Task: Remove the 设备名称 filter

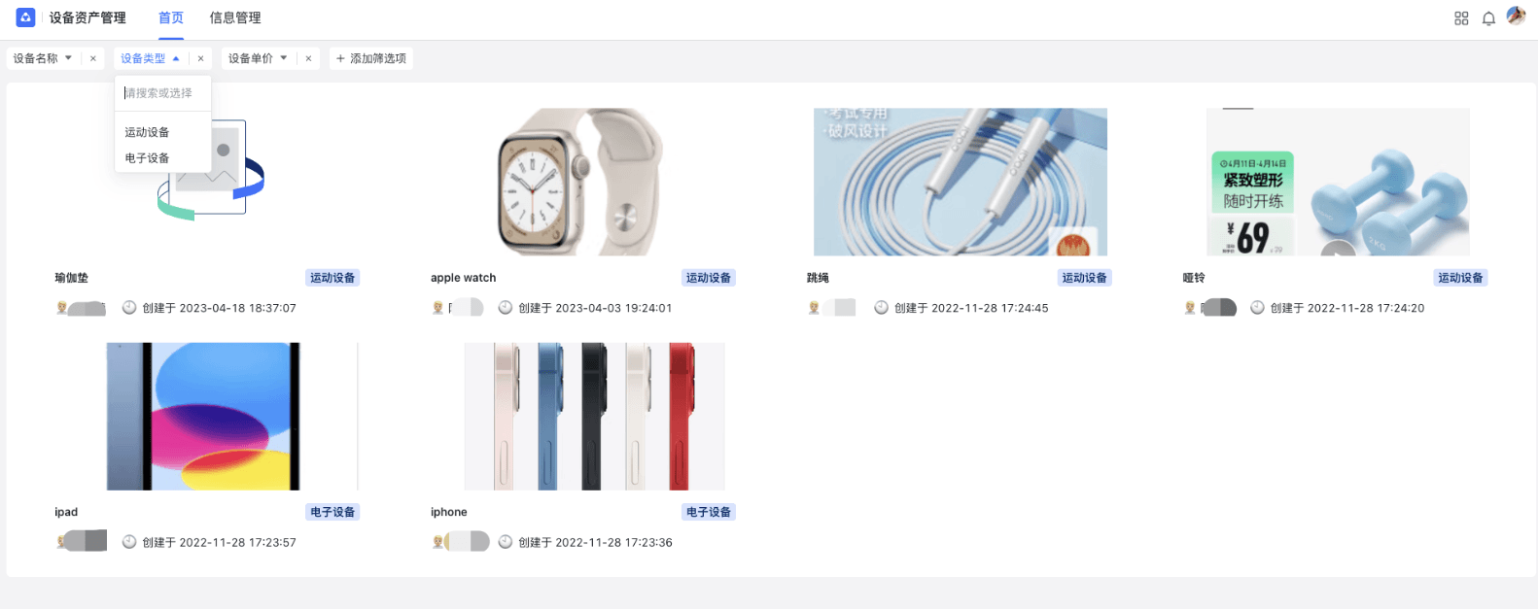Action: click(x=93, y=58)
